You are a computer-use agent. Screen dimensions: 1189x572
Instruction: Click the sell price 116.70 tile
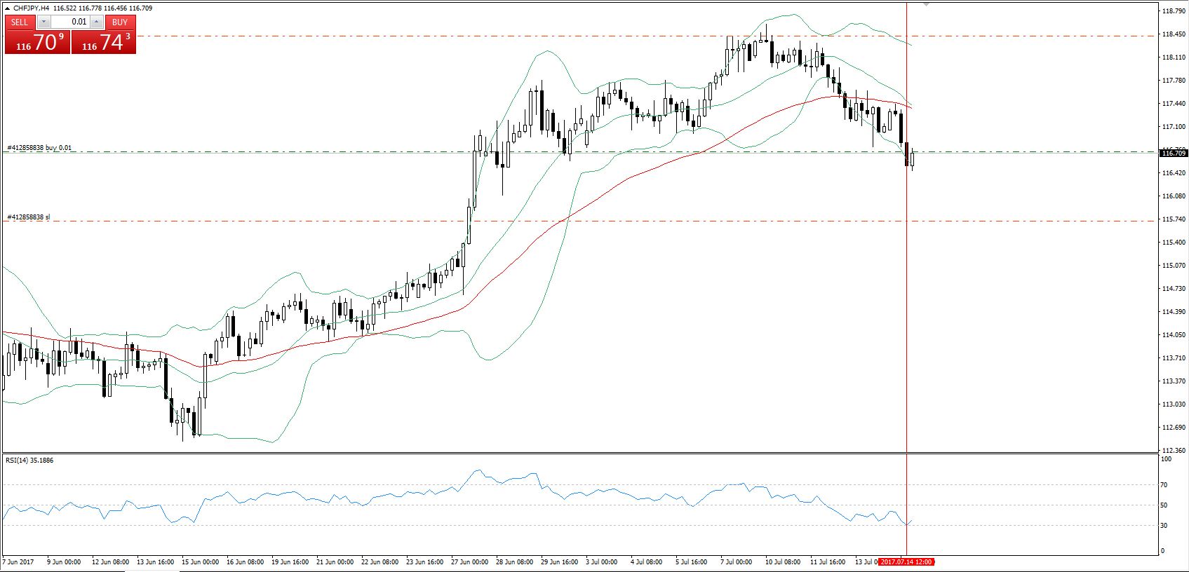[x=38, y=42]
